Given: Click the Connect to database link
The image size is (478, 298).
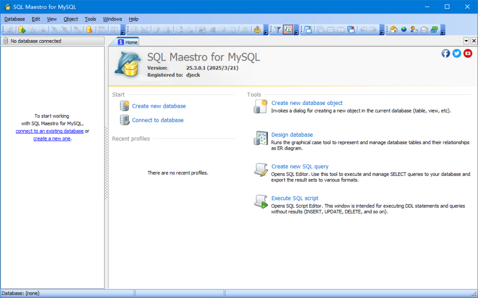Looking at the screenshot, I should 158,120.
